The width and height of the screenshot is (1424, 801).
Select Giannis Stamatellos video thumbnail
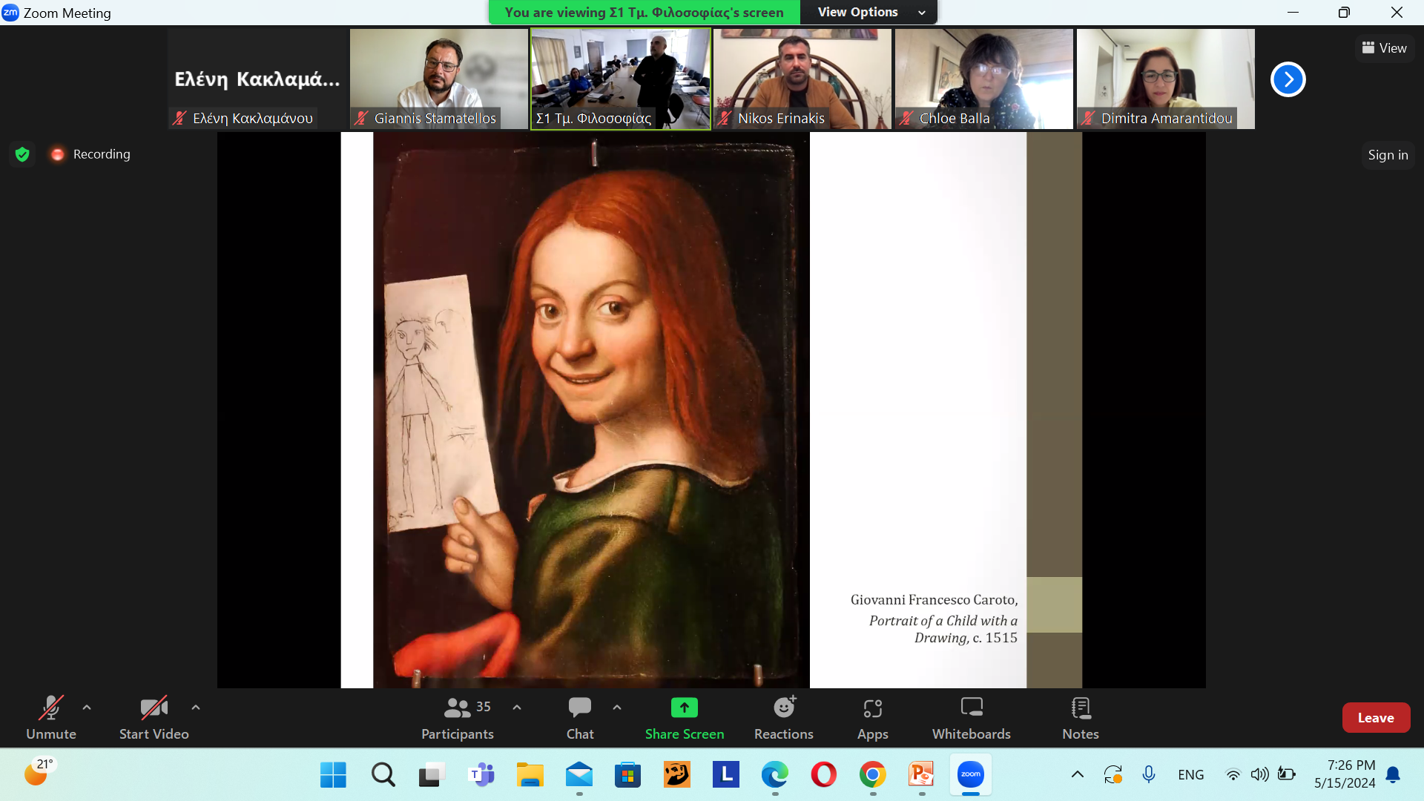(439, 79)
